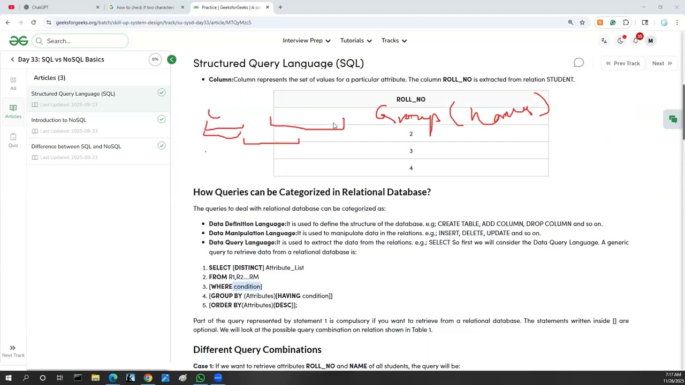Viewport: 685px width, 385px height.
Task: Bookmark this page with the star icon
Action: pos(582,22)
